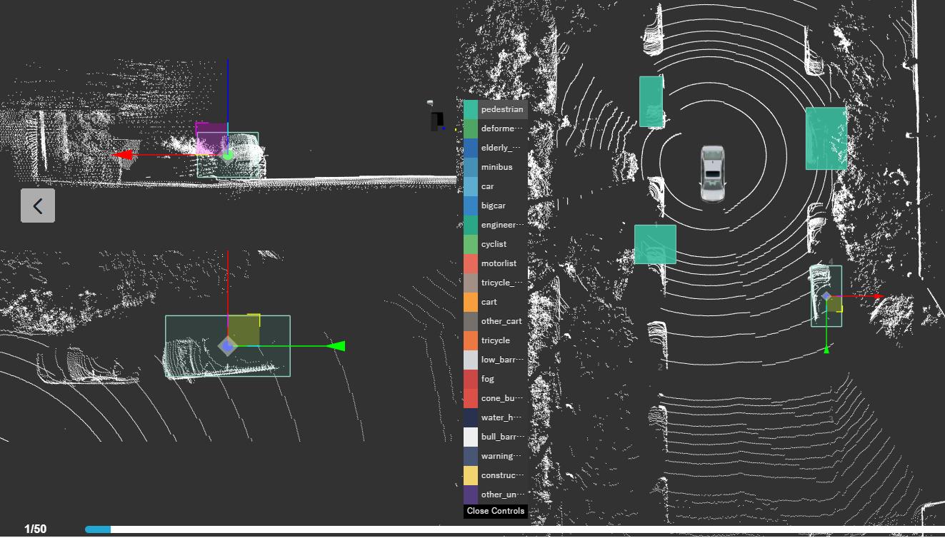Click the orange cart color swatch
Image resolution: width=945 pixels, height=538 pixels.
tap(471, 302)
